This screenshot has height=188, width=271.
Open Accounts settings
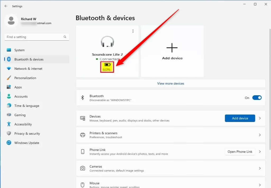37,97
